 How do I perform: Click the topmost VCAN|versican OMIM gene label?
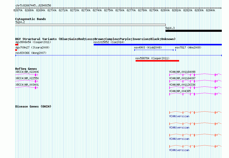pos(179,116)
